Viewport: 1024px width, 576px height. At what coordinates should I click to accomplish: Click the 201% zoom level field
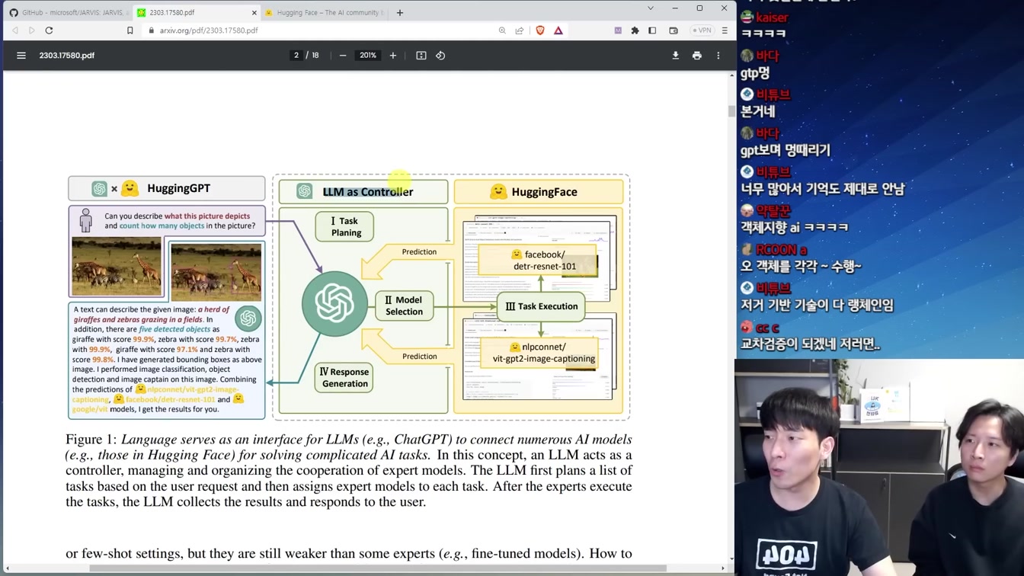click(x=368, y=56)
